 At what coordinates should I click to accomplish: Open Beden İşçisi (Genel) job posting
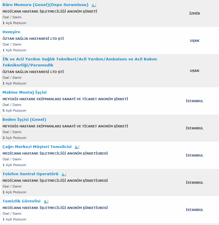click(x=24, y=120)
